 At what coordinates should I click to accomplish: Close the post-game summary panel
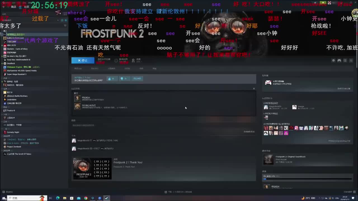pos(254,89)
